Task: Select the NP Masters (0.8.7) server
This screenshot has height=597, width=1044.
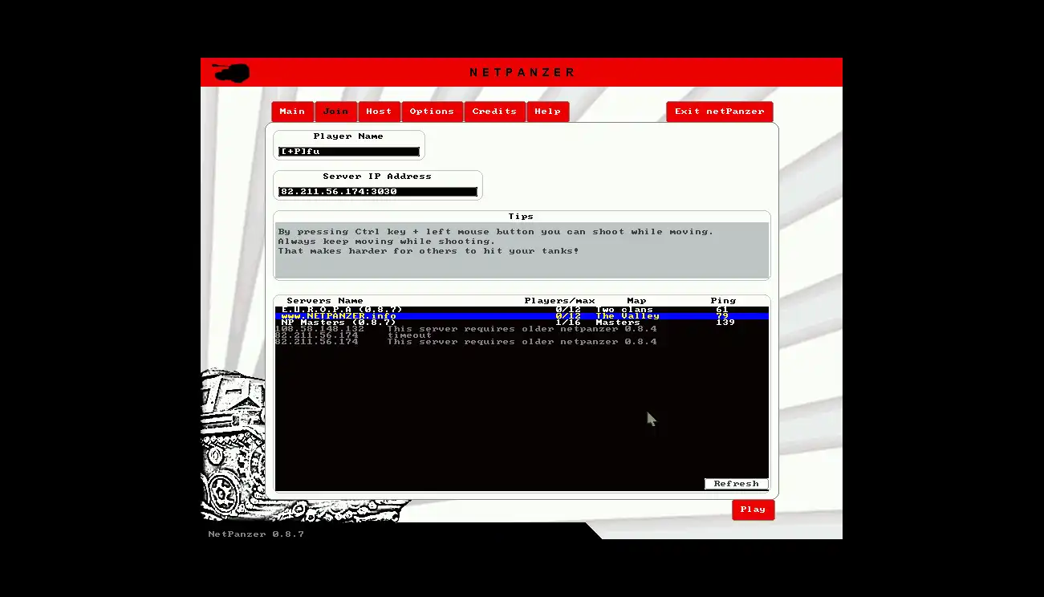Action: 522,323
